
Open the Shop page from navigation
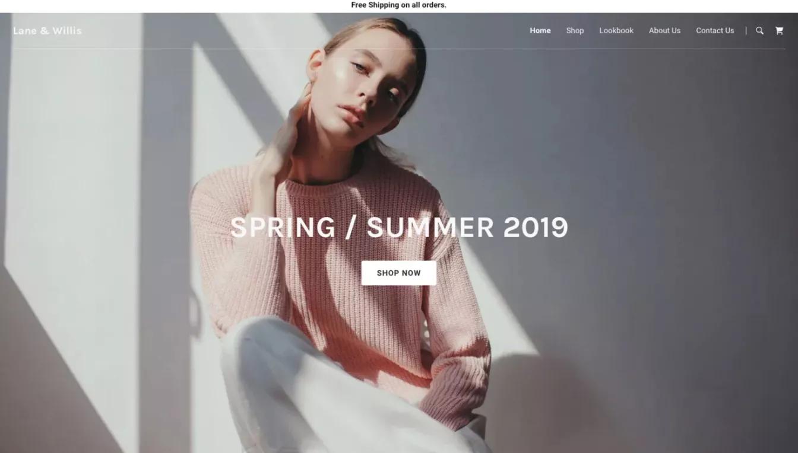click(x=575, y=31)
